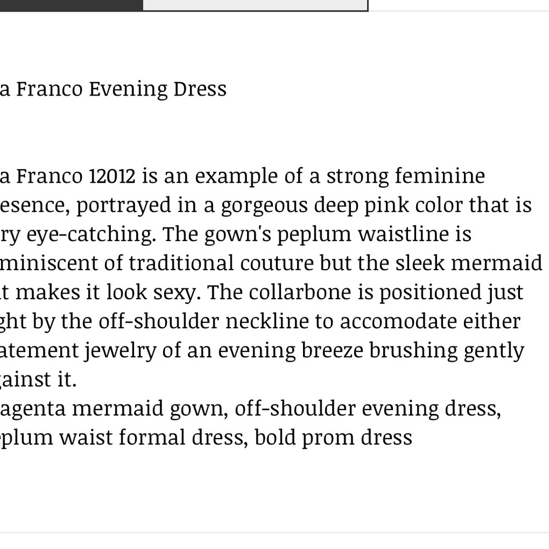Click the horizontal divider below the description
This screenshot has width=549, height=549.
point(274,533)
